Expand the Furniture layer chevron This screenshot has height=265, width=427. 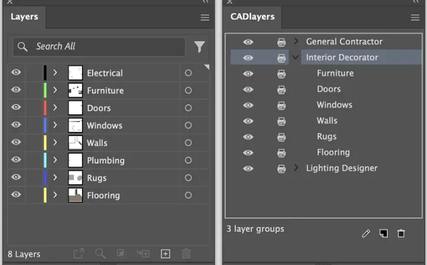55,90
